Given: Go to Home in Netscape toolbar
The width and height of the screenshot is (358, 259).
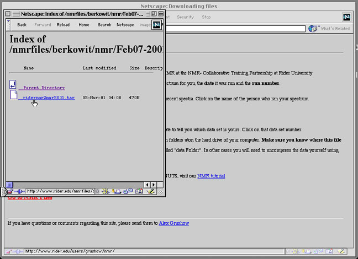Looking at the screenshot, I should tap(83, 25).
